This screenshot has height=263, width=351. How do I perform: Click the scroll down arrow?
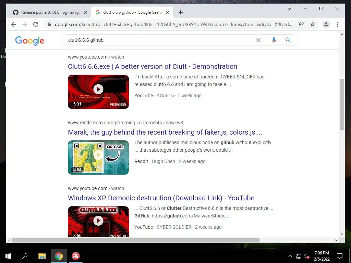[342, 234]
